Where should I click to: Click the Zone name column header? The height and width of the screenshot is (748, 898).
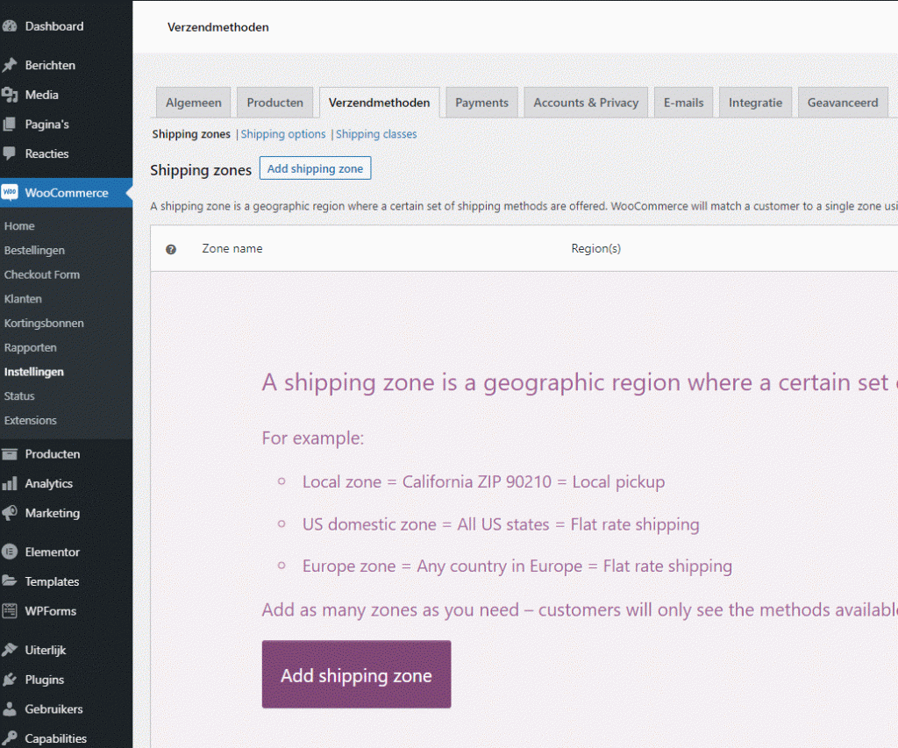tap(232, 248)
